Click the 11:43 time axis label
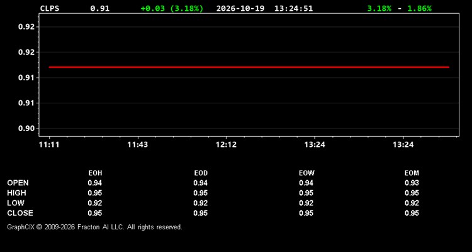The width and height of the screenshot is (472, 252). click(x=138, y=145)
